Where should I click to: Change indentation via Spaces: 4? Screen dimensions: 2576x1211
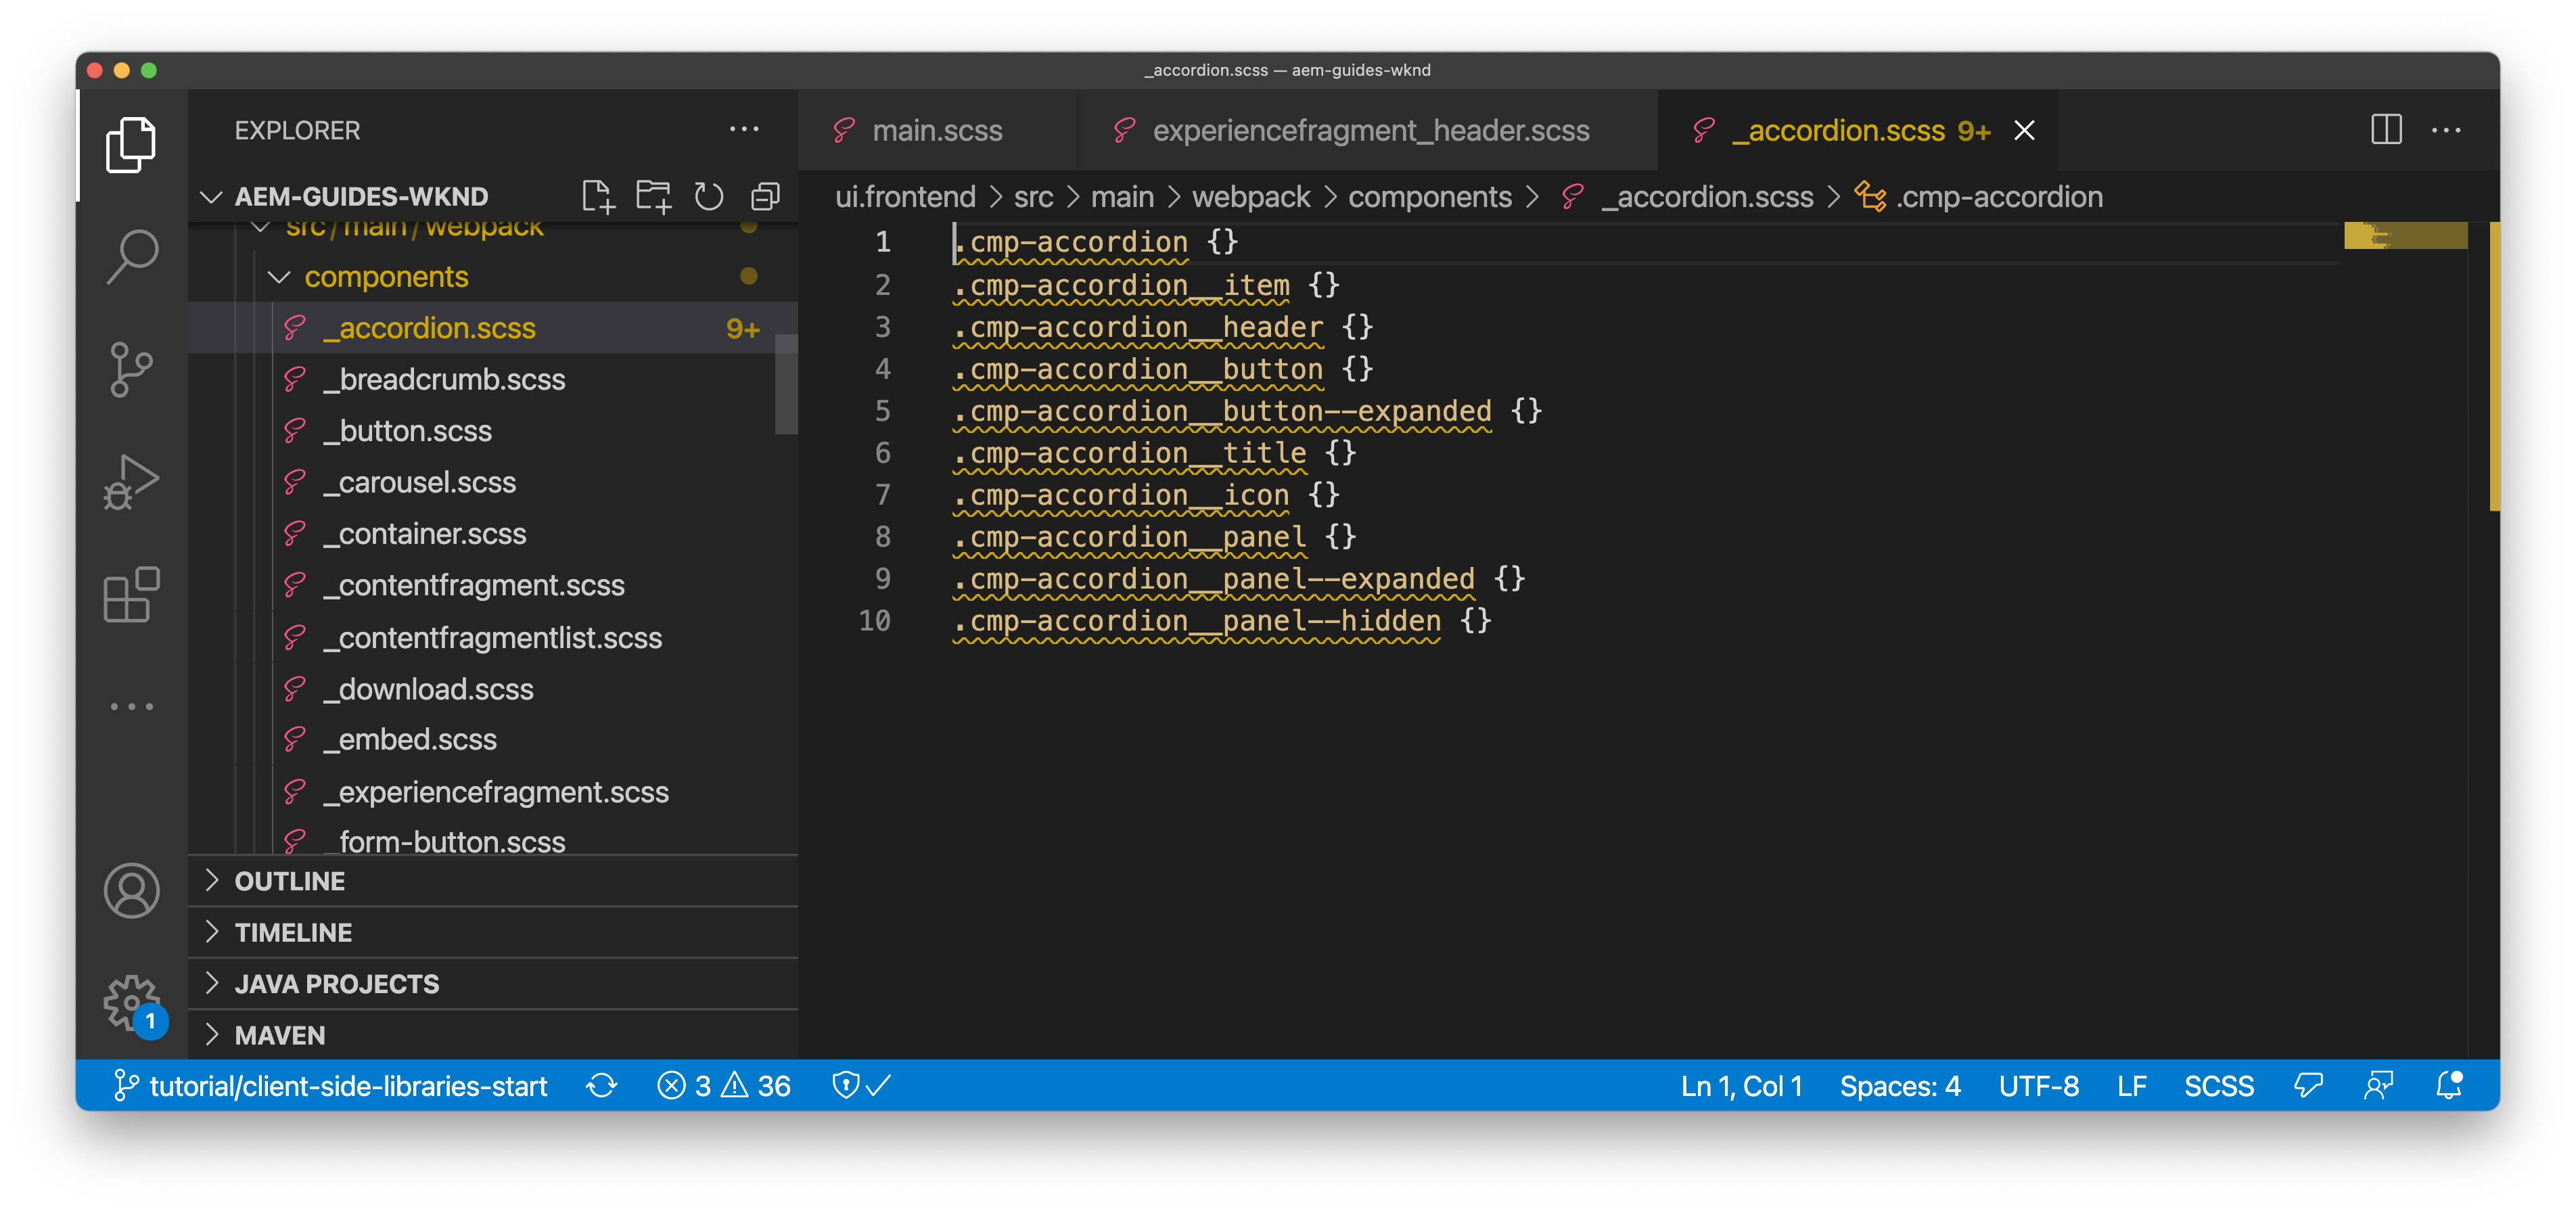(1900, 1086)
